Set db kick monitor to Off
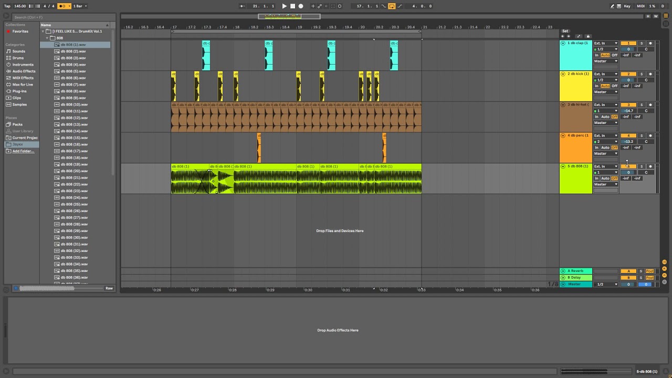 pos(614,86)
